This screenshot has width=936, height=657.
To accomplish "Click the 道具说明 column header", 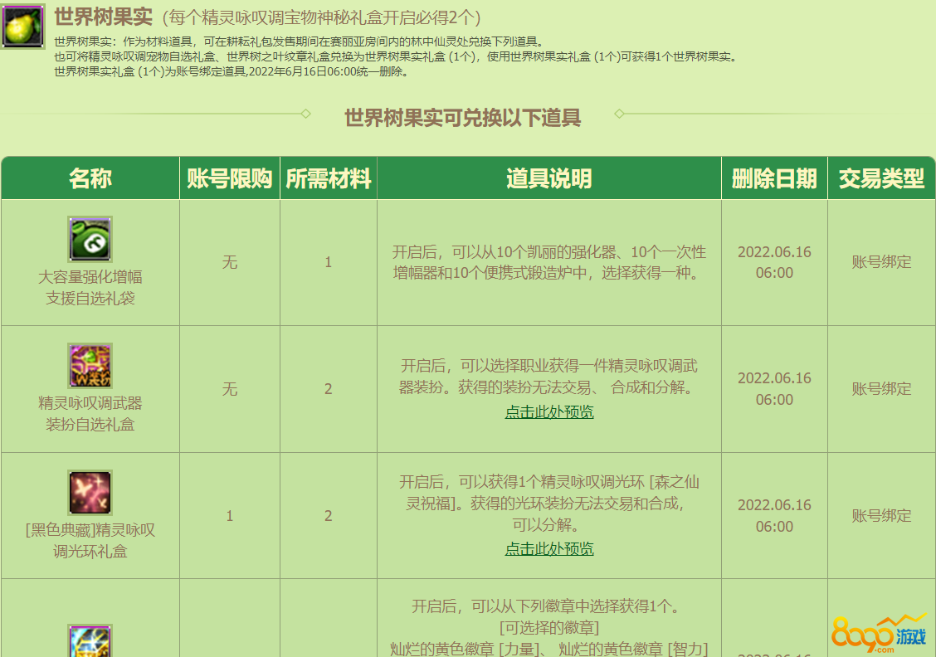I will point(549,178).
